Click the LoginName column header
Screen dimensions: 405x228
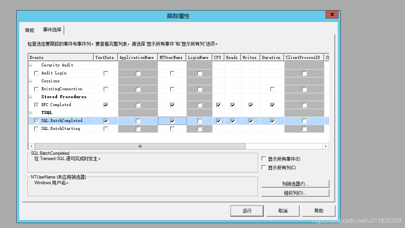[x=199, y=58]
